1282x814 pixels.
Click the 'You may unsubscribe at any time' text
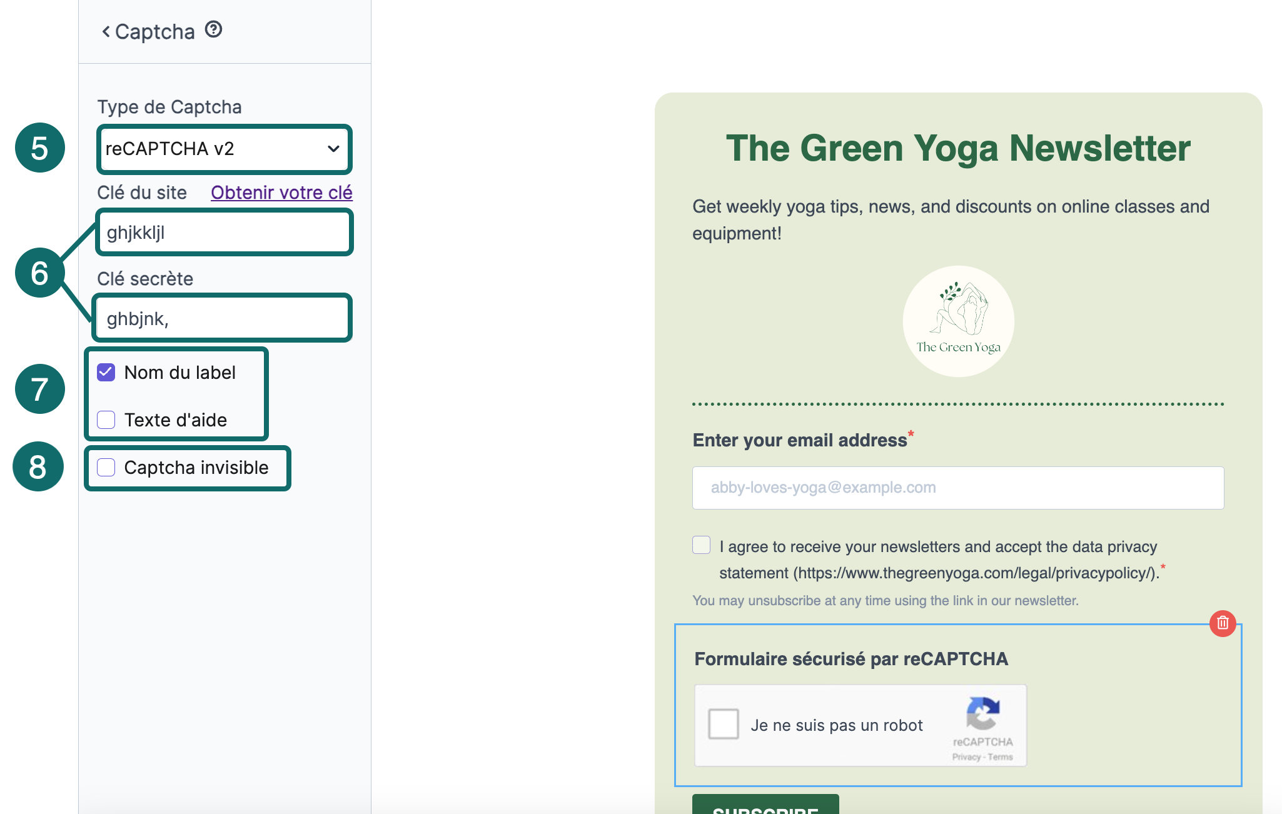point(886,601)
